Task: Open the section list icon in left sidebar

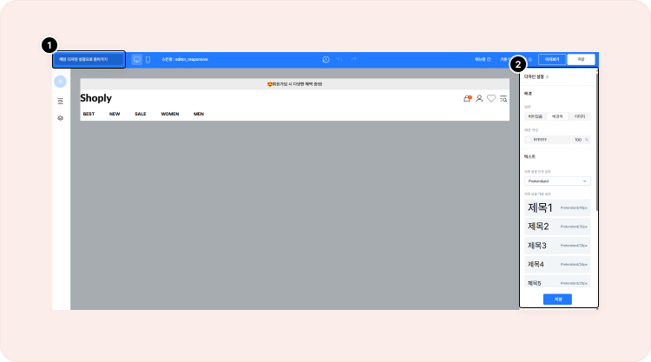Action: coord(60,101)
